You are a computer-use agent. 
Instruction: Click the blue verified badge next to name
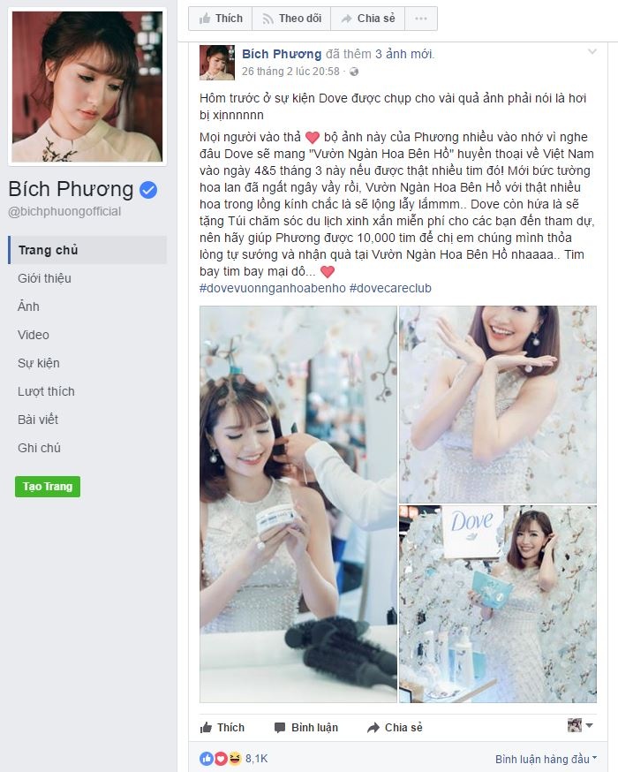coord(148,190)
